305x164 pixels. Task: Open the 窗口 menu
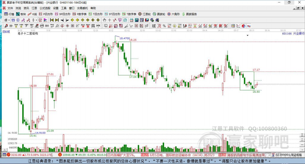tap(72, 8)
